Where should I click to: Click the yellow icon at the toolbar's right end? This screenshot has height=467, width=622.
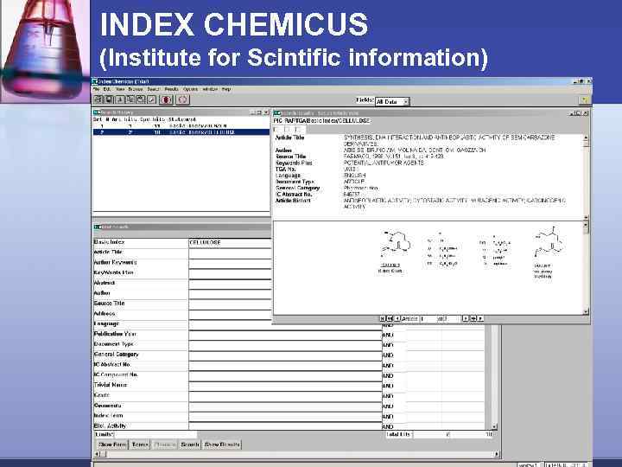584,100
